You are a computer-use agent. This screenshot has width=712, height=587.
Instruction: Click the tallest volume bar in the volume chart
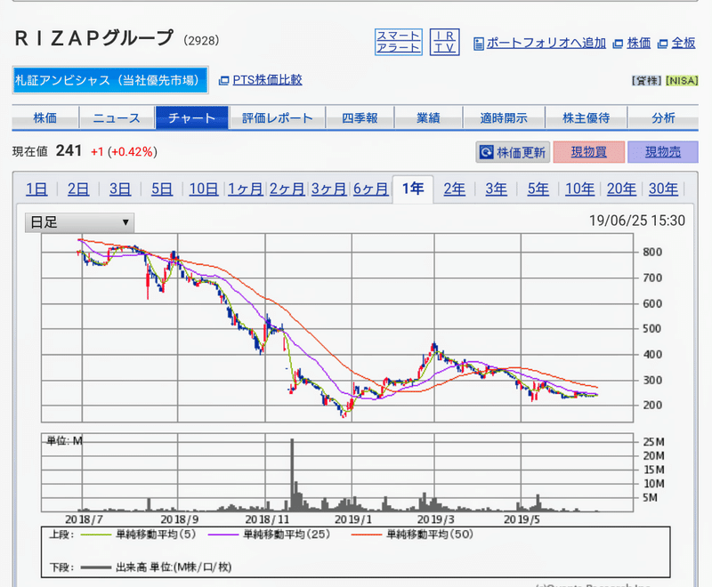click(x=292, y=475)
